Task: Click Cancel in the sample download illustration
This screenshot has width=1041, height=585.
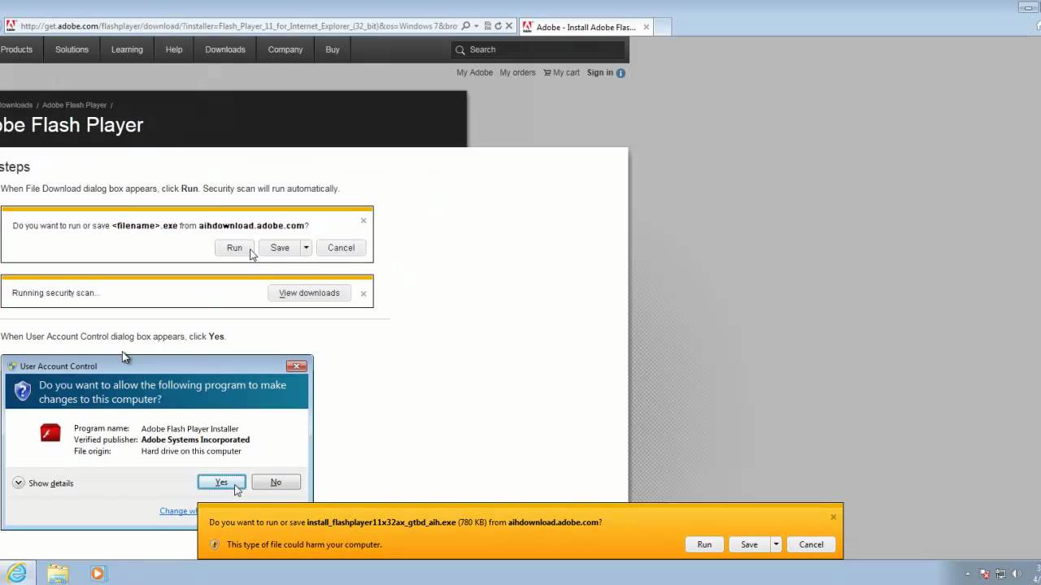Action: (341, 248)
